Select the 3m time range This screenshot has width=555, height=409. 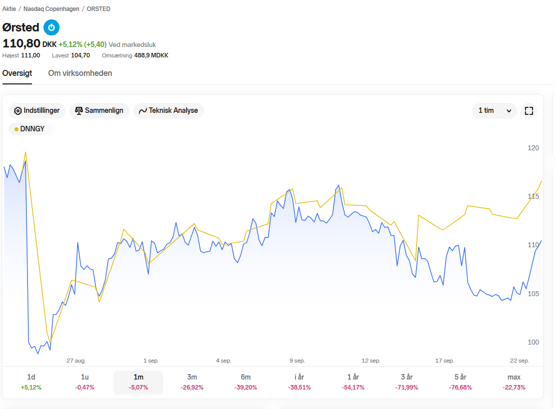192,382
